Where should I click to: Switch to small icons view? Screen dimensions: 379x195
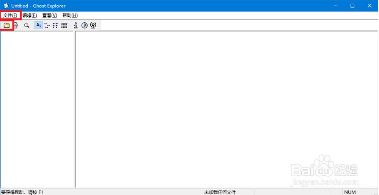pos(47,25)
